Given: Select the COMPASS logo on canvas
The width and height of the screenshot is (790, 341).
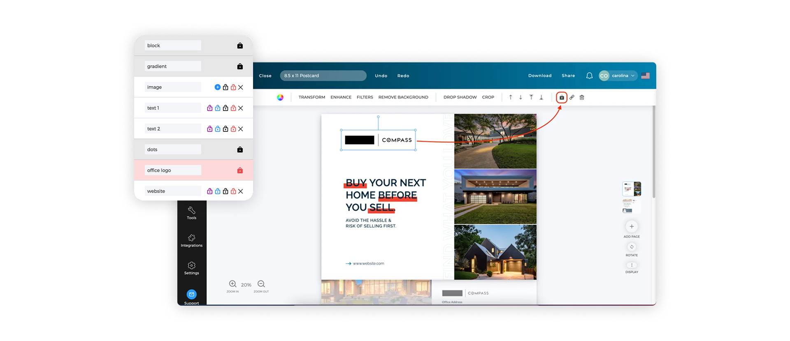Looking at the screenshot, I should coord(378,140).
